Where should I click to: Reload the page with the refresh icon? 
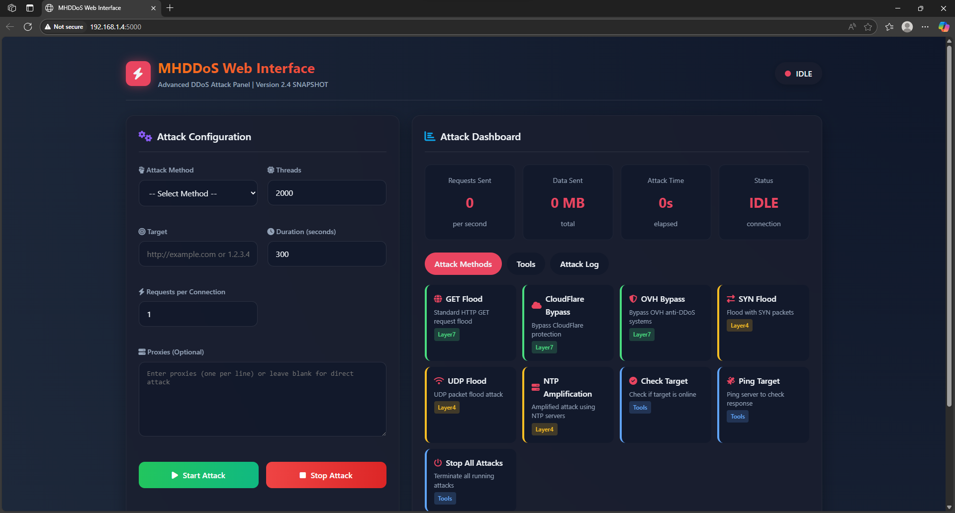(28, 27)
